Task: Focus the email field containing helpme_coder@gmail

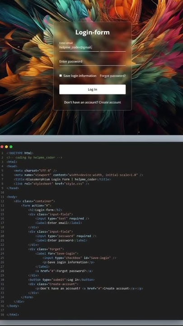Action: (92, 47)
